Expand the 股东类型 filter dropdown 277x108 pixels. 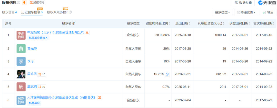pos(222,12)
